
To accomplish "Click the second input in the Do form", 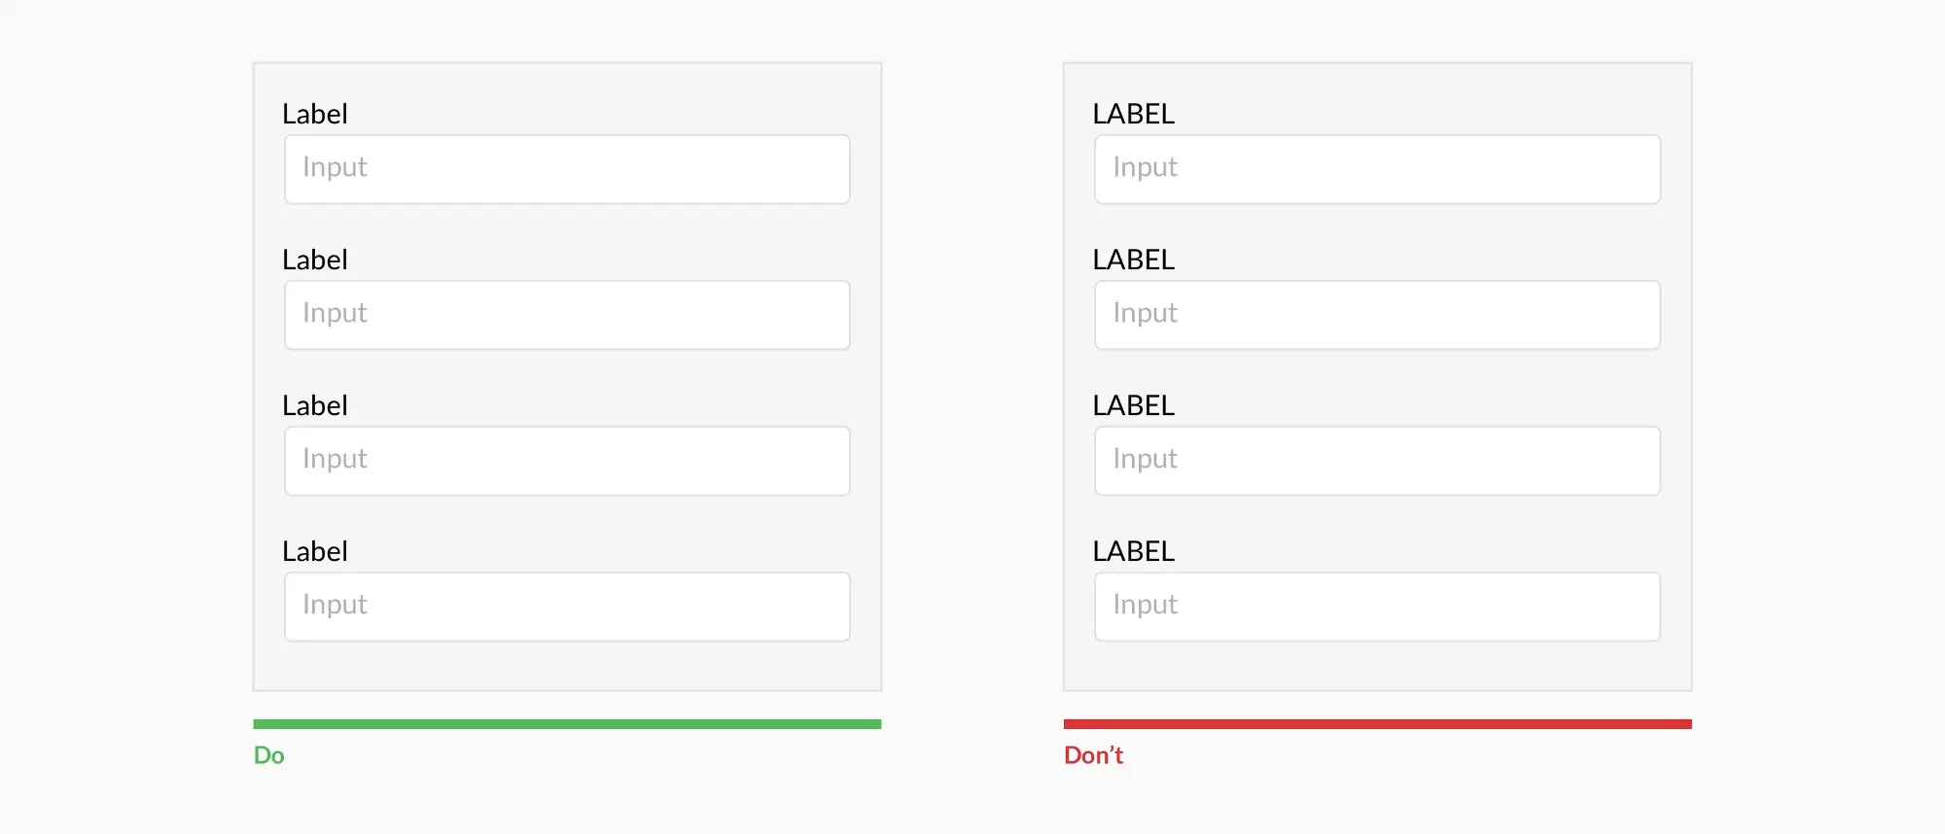I will point(567,315).
